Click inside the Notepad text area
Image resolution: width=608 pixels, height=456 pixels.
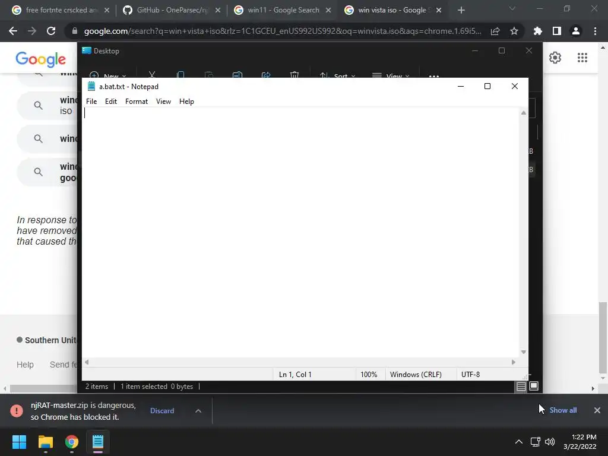pos(300,233)
